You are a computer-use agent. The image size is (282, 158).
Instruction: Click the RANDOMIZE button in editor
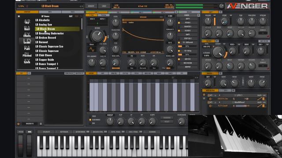[167, 118]
